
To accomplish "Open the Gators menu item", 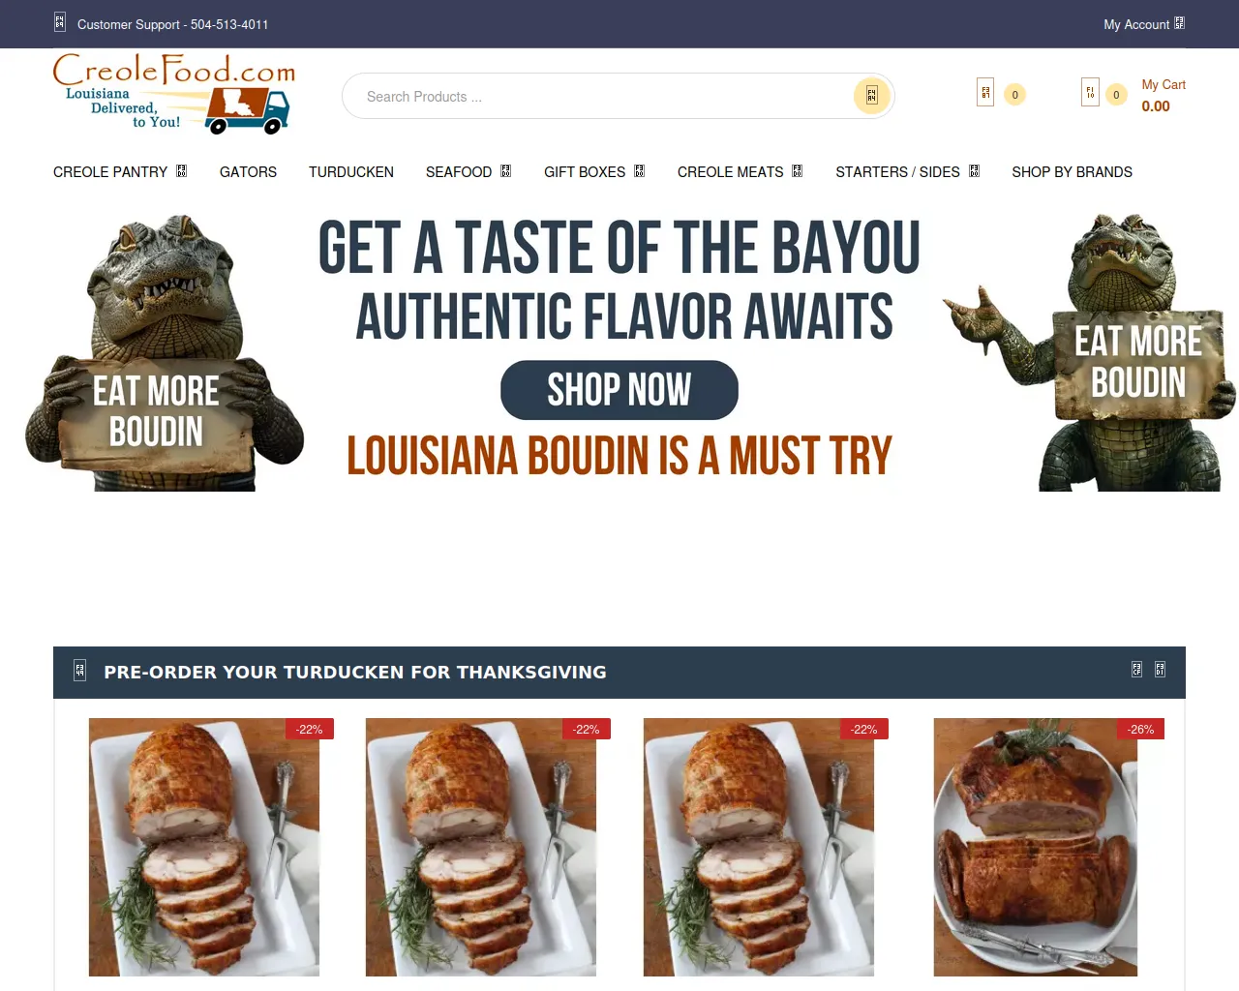I will pyautogui.click(x=248, y=172).
